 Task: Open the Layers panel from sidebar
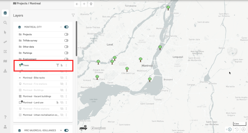pyautogui.click(x=5, y=13)
